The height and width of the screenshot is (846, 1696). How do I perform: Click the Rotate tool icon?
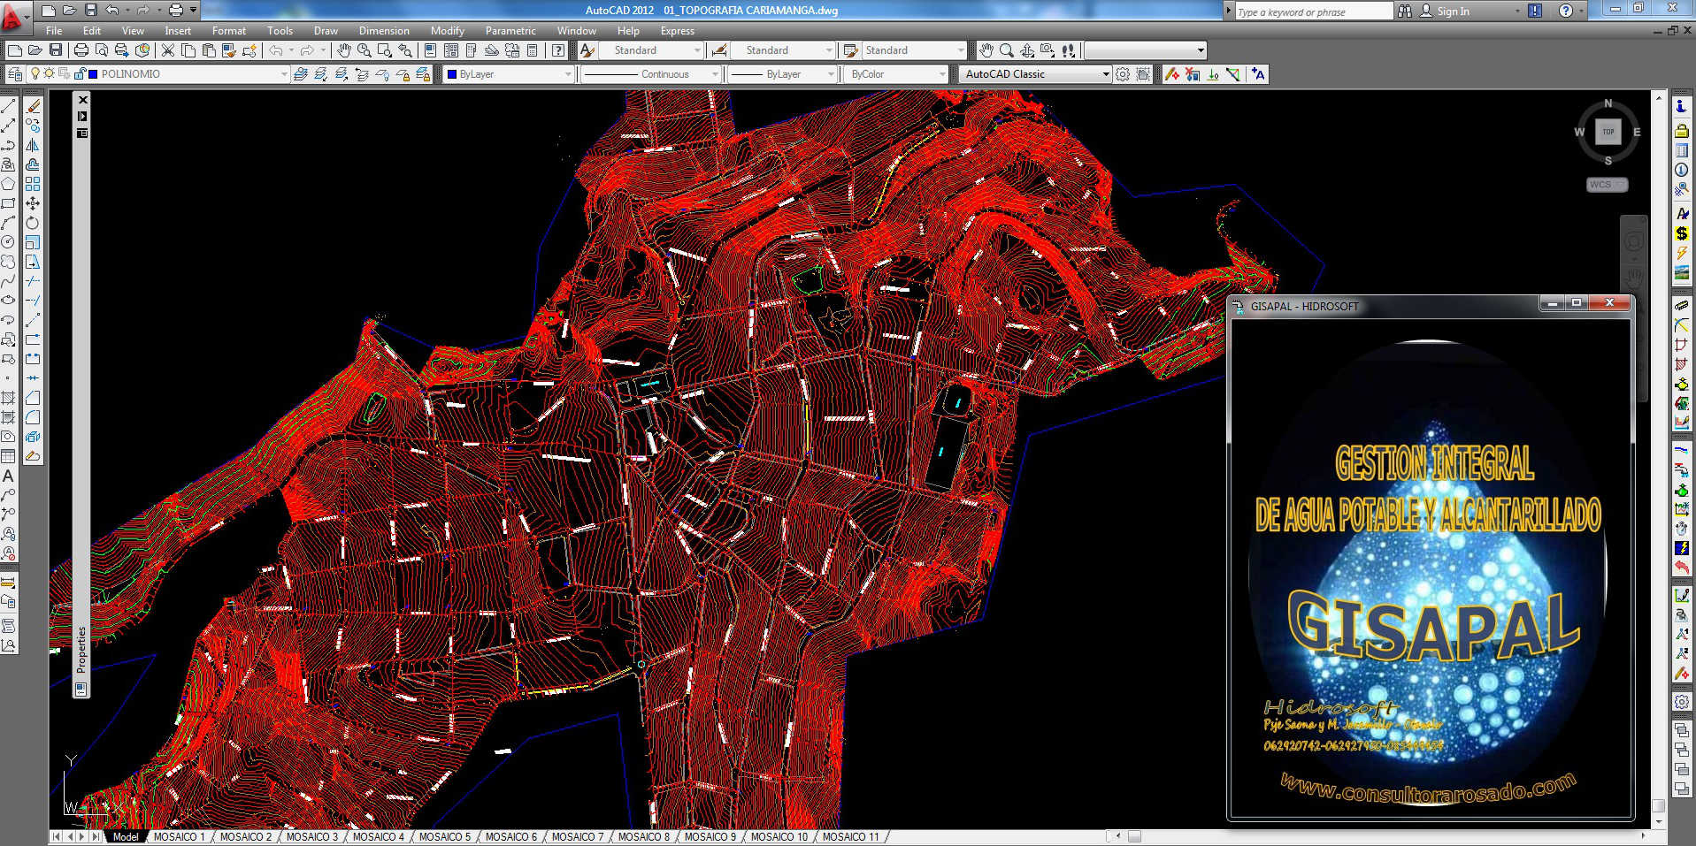tap(33, 223)
